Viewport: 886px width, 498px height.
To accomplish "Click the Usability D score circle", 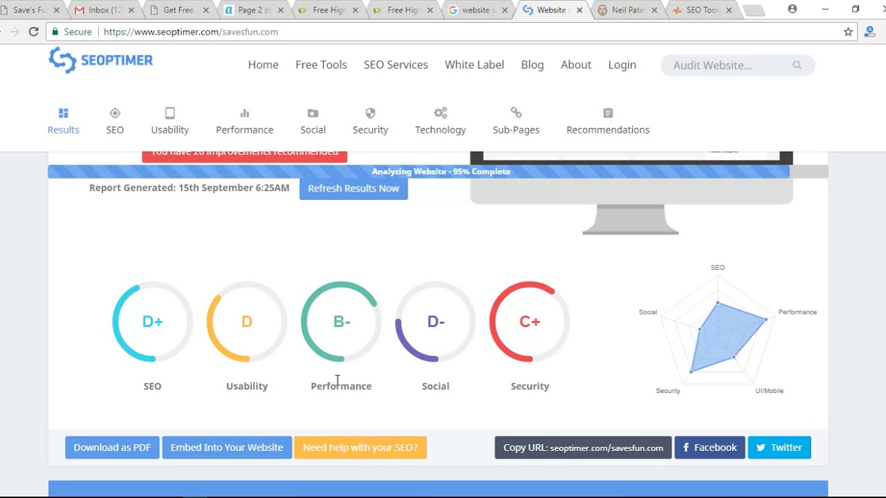I will coord(246,322).
